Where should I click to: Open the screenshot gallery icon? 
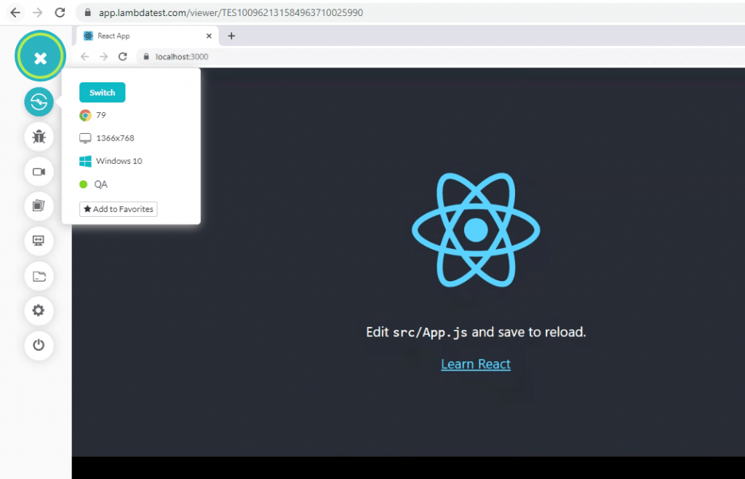[x=39, y=206]
